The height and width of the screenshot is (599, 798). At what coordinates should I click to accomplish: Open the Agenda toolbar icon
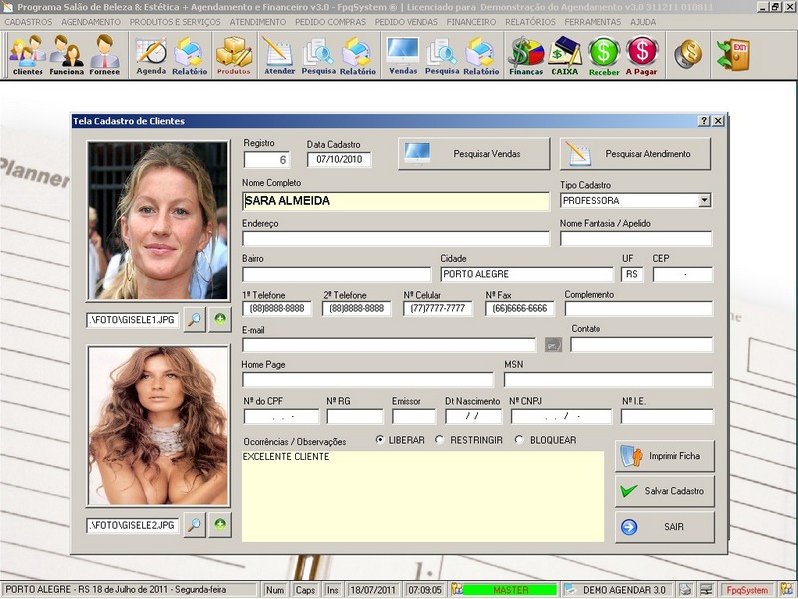tap(151, 54)
